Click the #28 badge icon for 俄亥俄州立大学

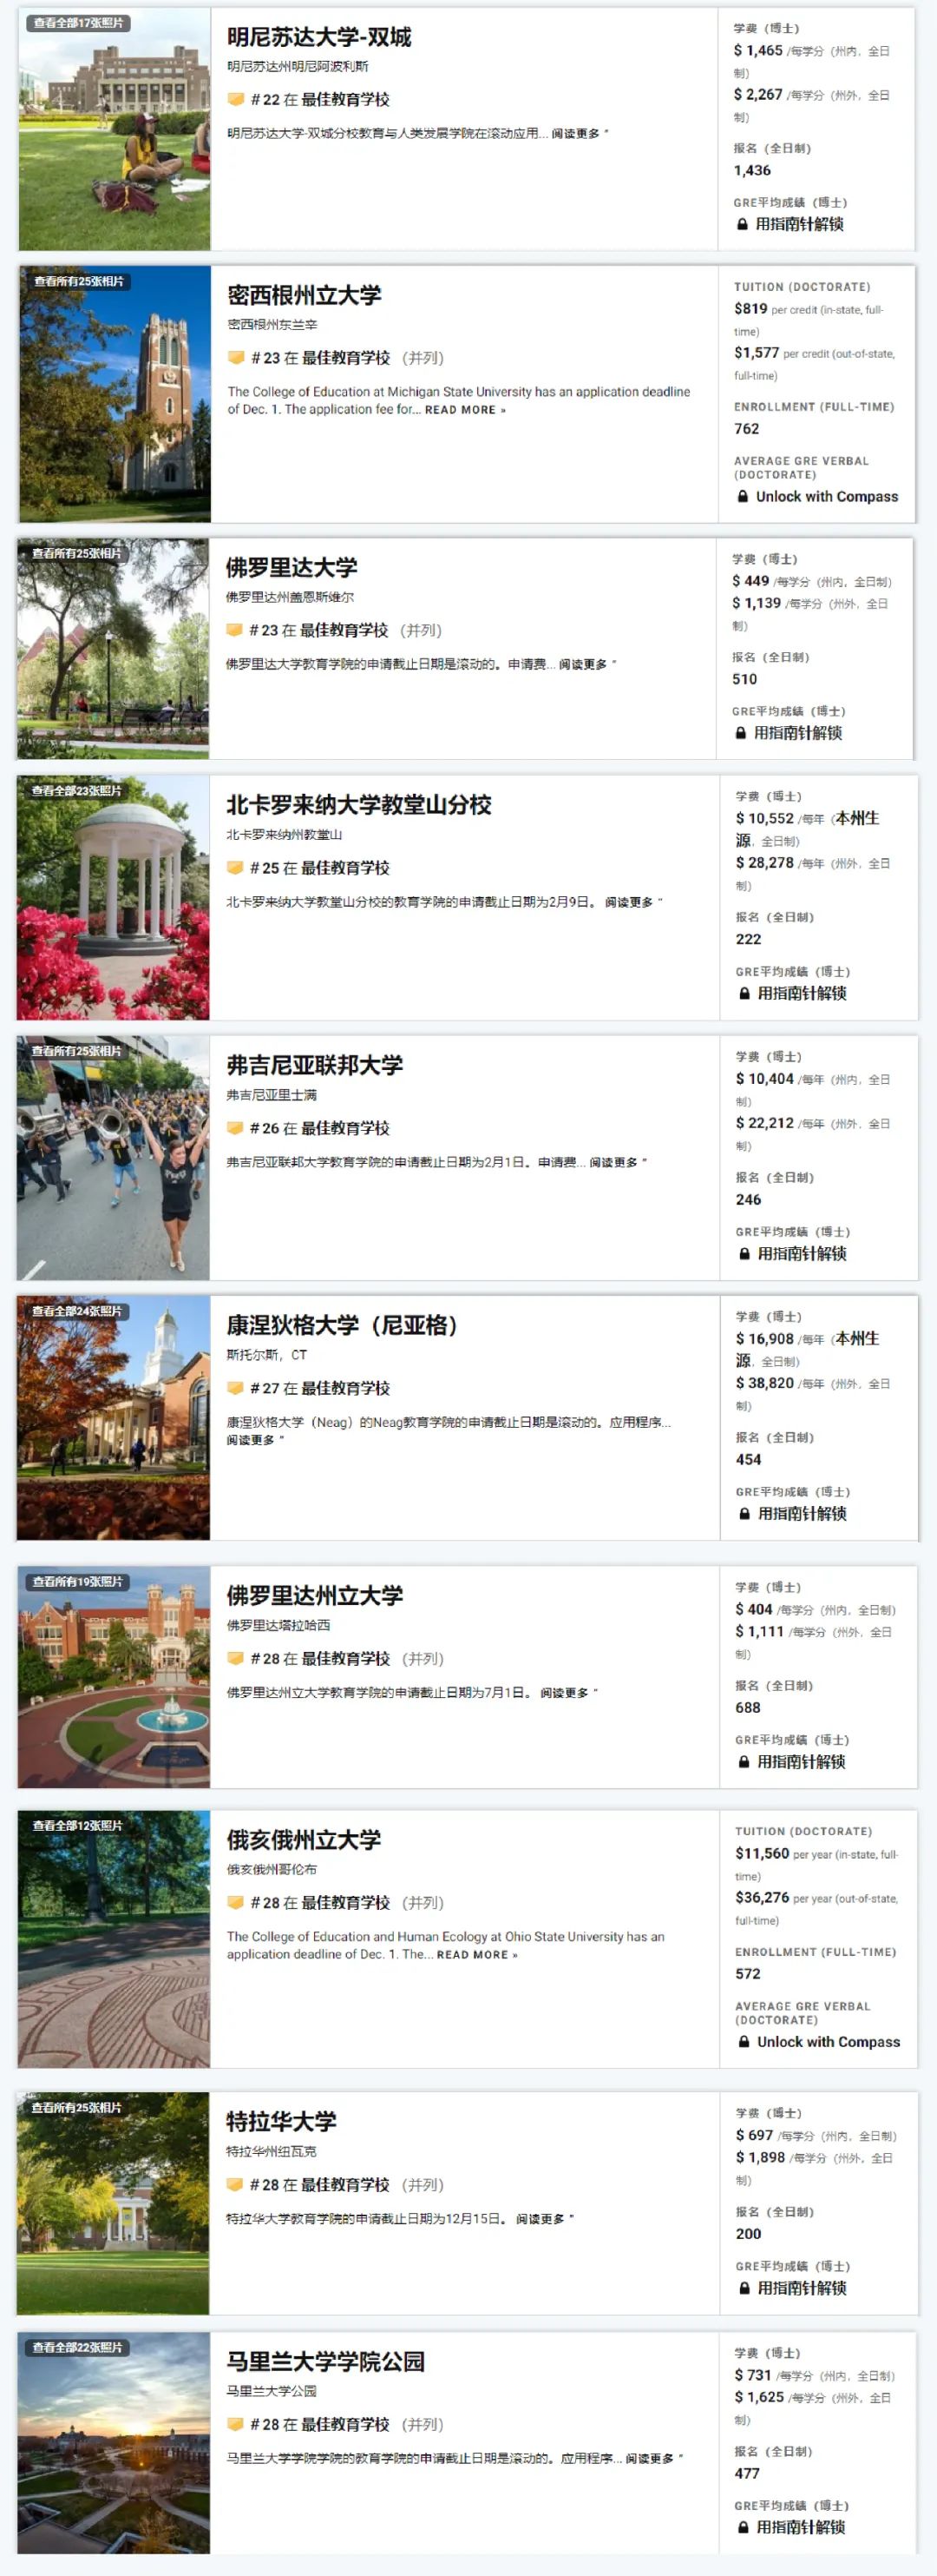[235, 1901]
